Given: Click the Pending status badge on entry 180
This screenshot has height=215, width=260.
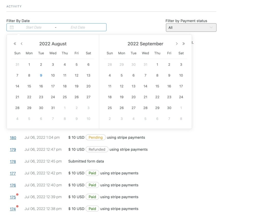Looking at the screenshot, I should coord(95,137).
